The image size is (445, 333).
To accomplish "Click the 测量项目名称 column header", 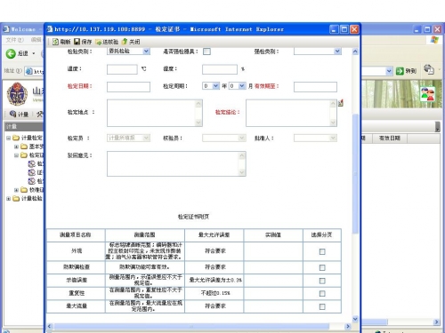I will (76, 235).
